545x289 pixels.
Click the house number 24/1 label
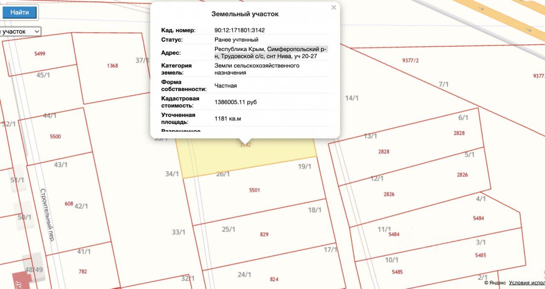click(x=244, y=275)
